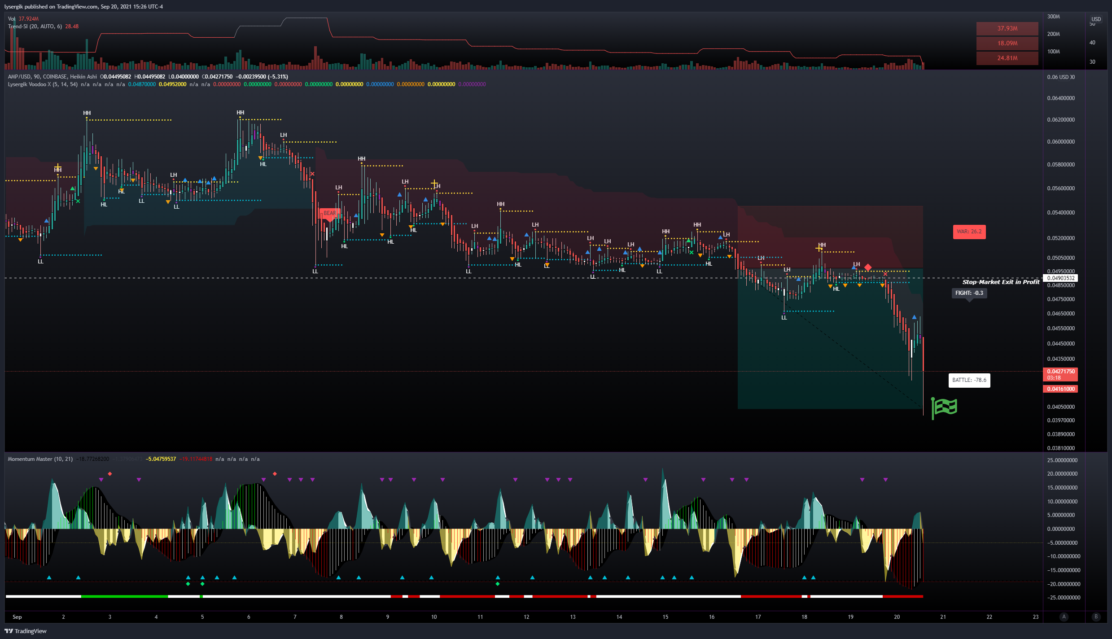Click the 0.04870000 value in Voodoo legend
This screenshot has height=639, width=1112.
click(x=142, y=84)
